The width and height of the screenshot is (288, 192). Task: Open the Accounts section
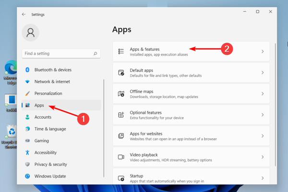(43, 117)
